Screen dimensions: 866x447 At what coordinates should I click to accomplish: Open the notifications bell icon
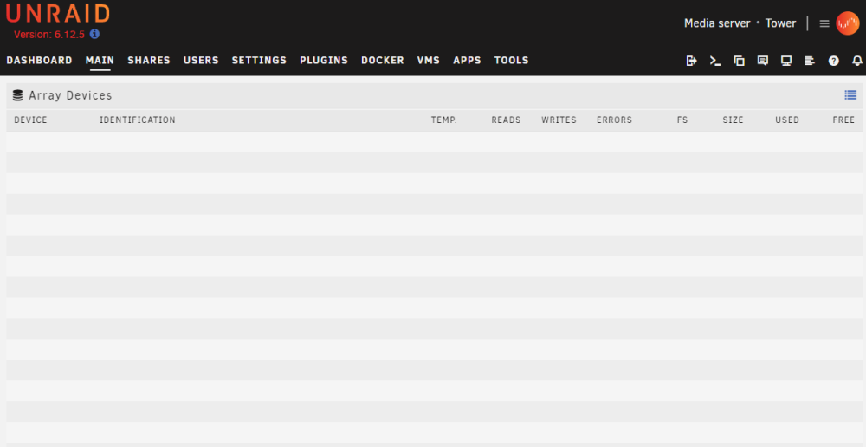(x=857, y=61)
